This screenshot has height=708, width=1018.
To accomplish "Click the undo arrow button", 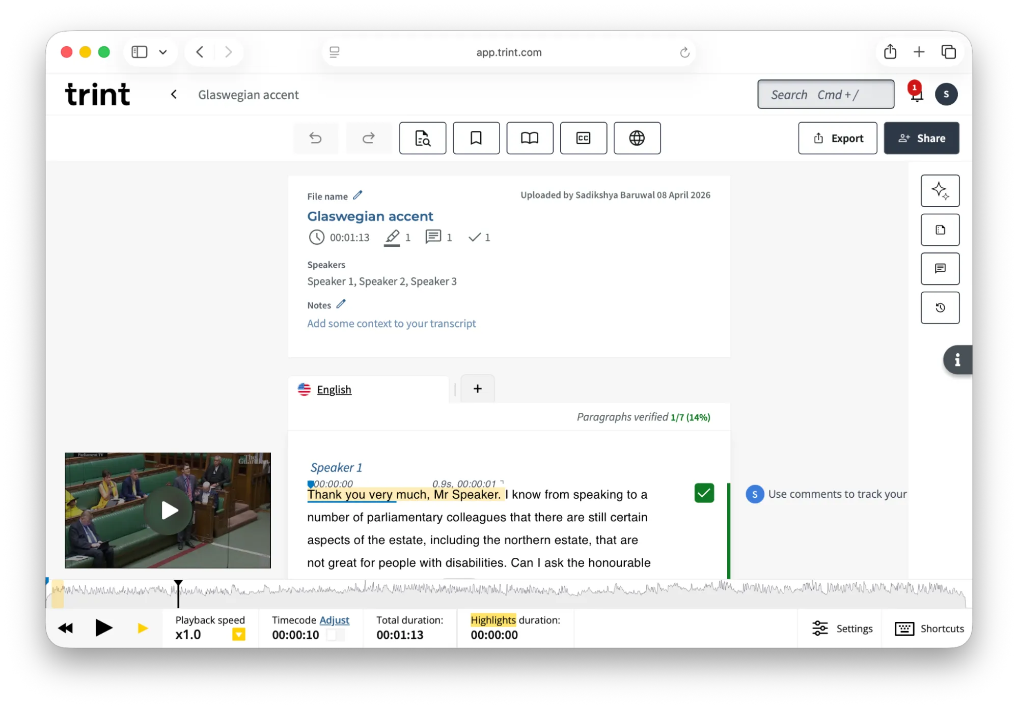I will pos(316,138).
